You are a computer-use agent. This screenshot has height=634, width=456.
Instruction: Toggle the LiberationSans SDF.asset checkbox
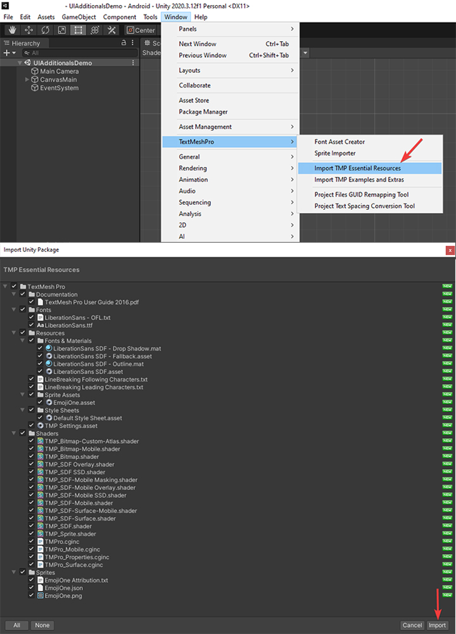[x=40, y=371]
